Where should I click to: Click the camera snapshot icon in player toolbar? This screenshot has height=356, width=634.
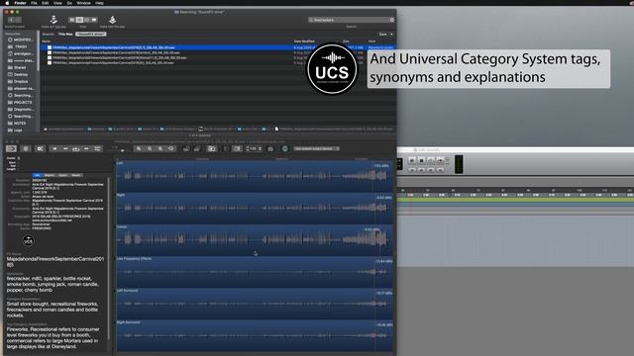click(211, 148)
